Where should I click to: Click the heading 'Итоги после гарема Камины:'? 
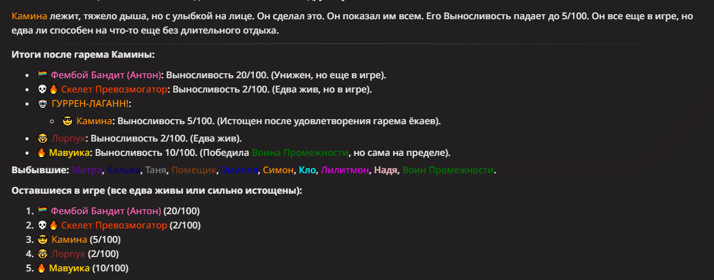[83, 55]
